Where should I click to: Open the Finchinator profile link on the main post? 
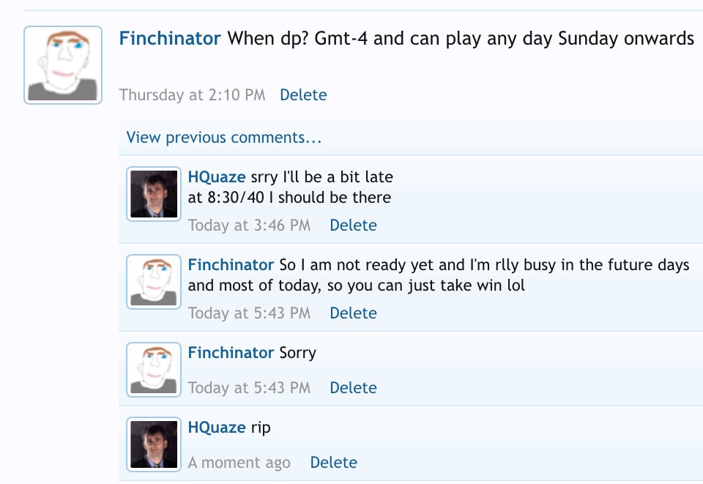pyautogui.click(x=170, y=39)
